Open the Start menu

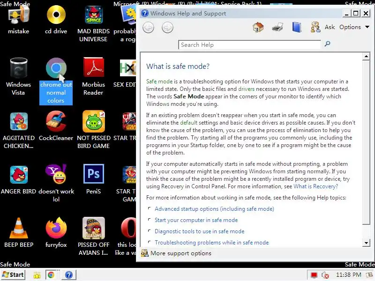pos(13,275)
